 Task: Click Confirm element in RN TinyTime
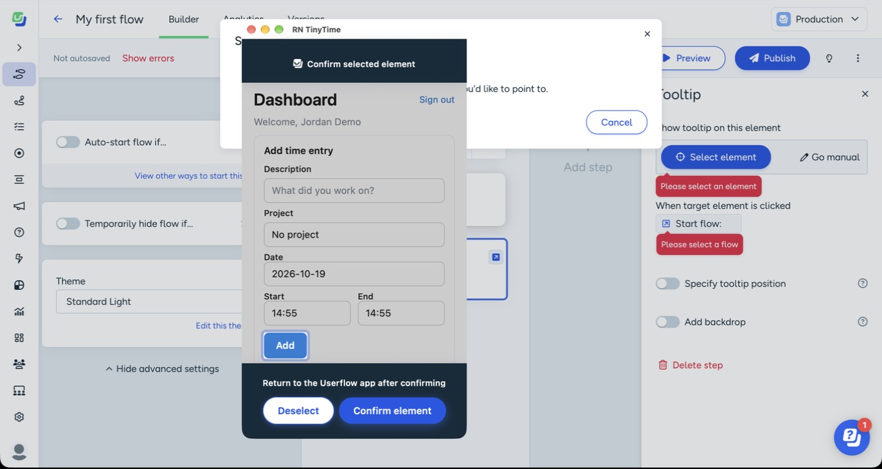392,411
